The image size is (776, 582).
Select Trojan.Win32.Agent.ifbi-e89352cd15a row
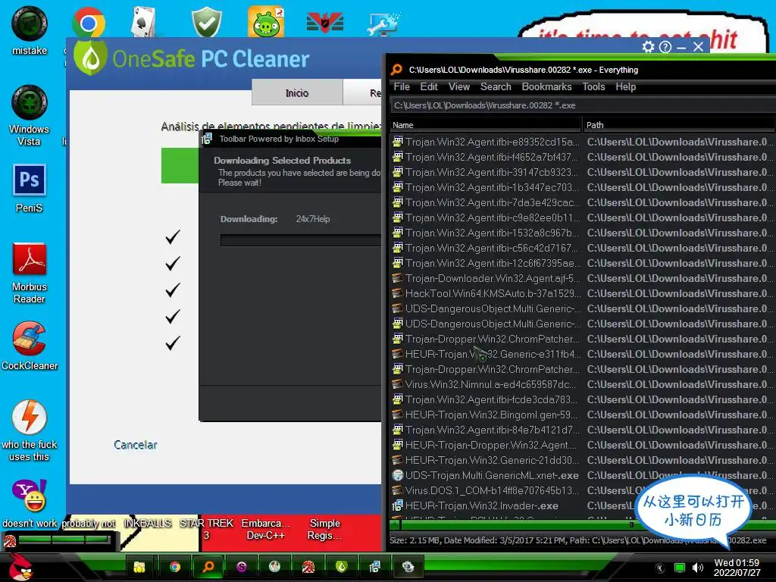tap(582, 142)
